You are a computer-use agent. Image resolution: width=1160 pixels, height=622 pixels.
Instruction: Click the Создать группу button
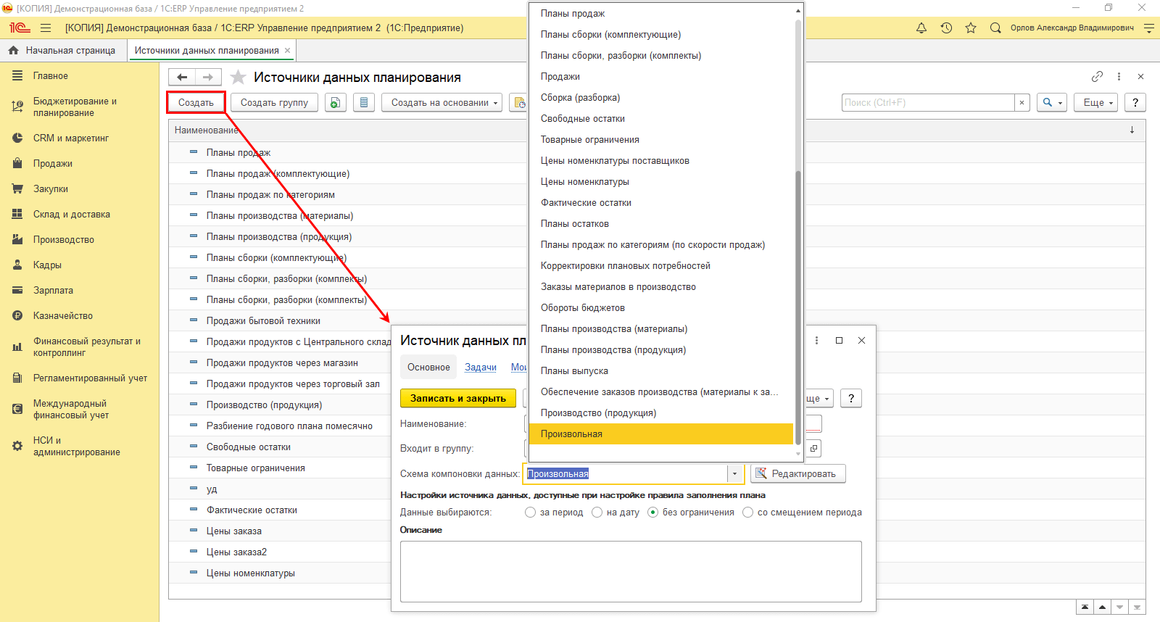[274, 103]
